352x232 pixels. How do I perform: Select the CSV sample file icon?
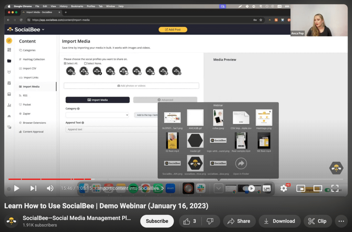coord(241,118)
